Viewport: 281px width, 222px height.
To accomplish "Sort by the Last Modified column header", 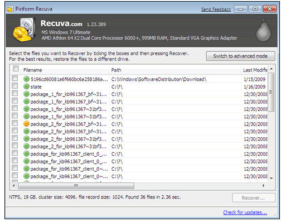I will (x=255, y=70).
